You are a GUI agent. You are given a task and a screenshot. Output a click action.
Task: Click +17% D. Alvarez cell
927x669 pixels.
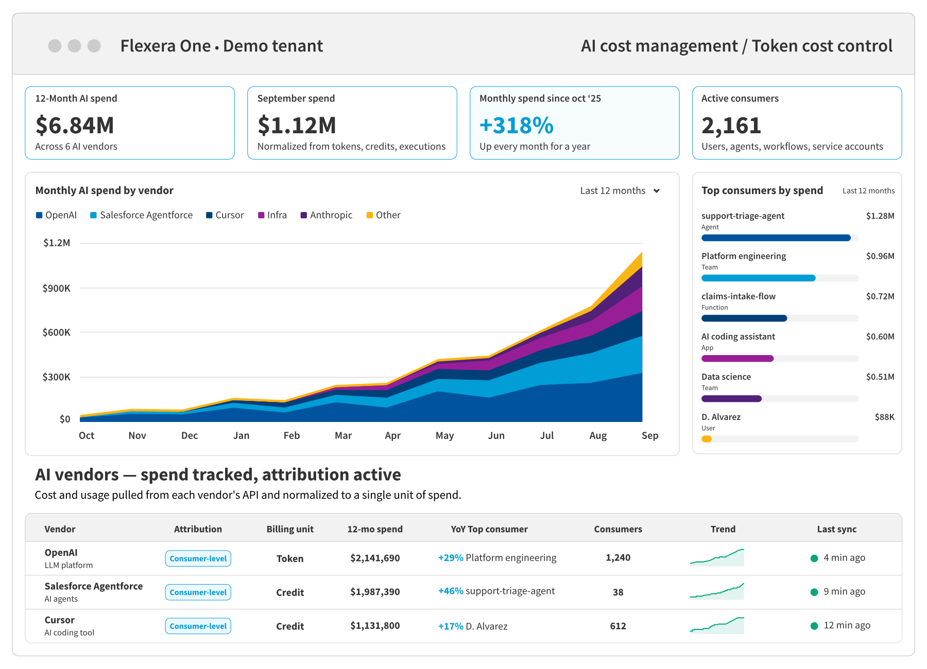tap(473, 626)
